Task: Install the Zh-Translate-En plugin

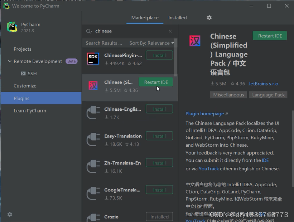Action: (x=159, y=163)
